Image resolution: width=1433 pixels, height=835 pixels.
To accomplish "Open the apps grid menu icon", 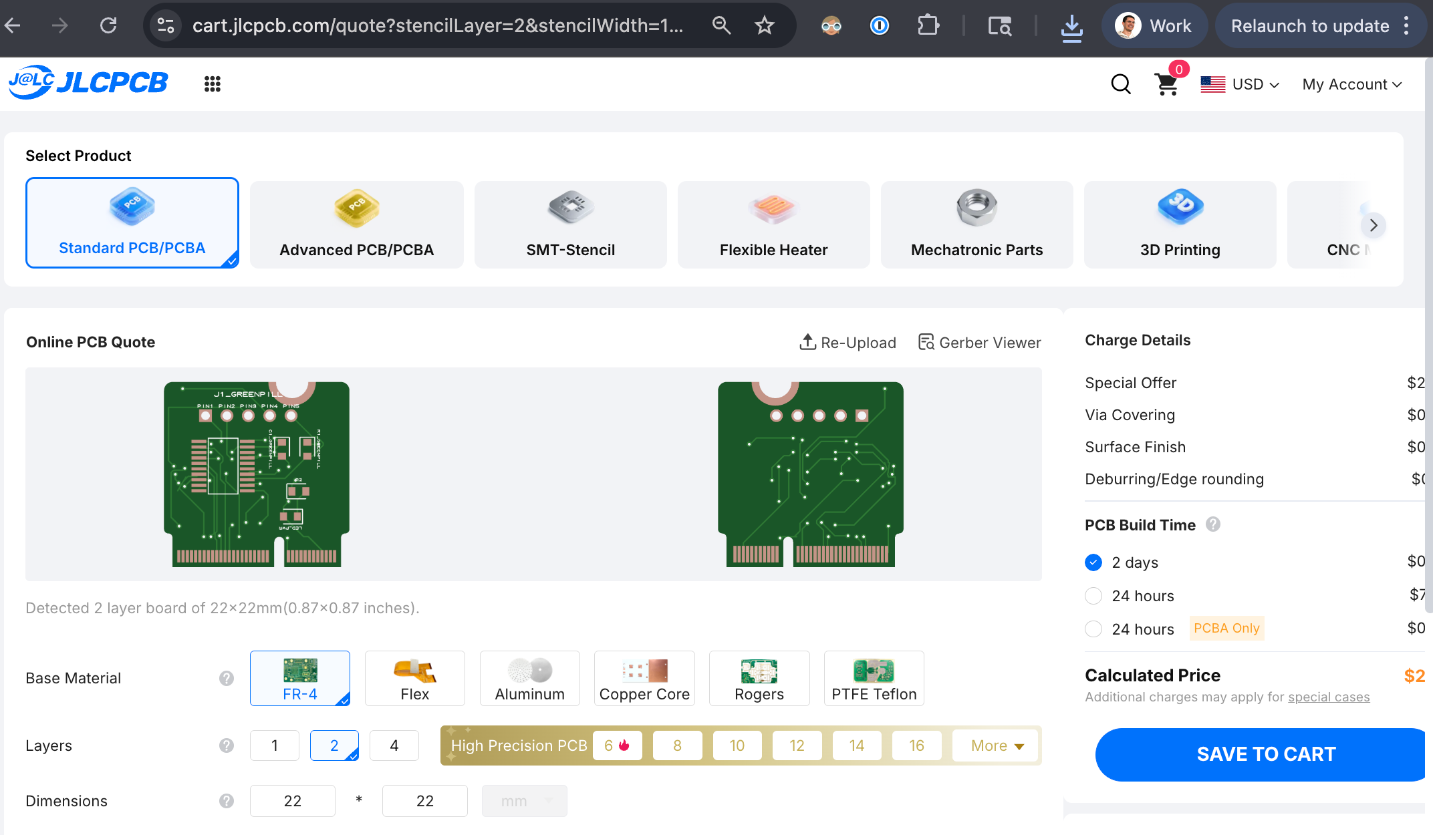I will tap(213, 84).
